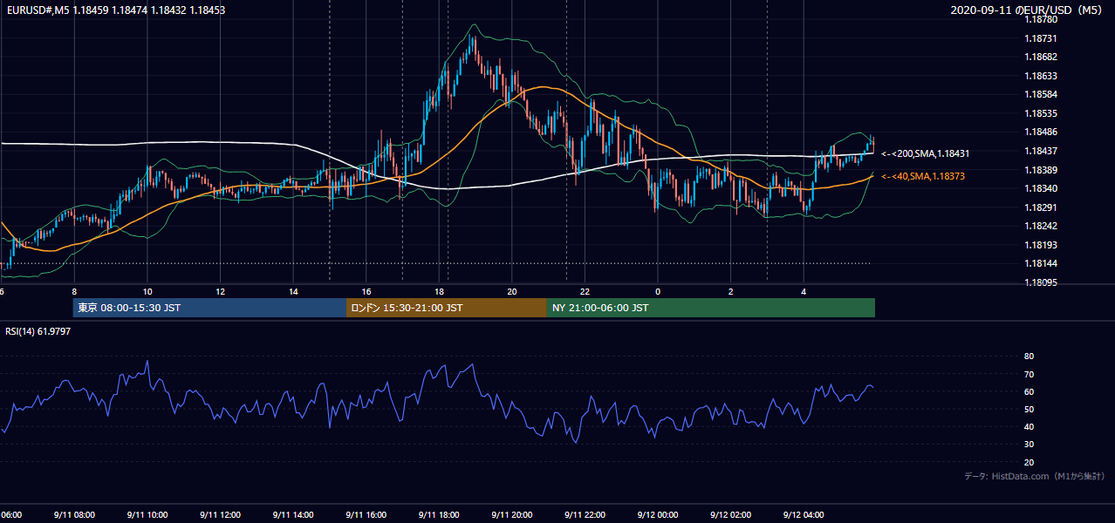
Task: Select the NY 21:00-06:00 JST session bar
Action: pos(711,308)
